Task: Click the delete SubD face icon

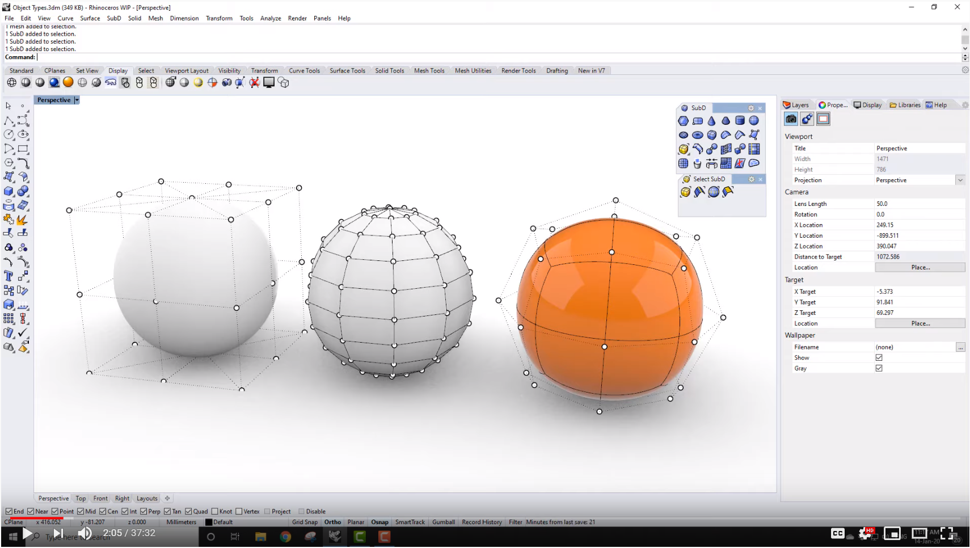Action: [x=740, y=163]
